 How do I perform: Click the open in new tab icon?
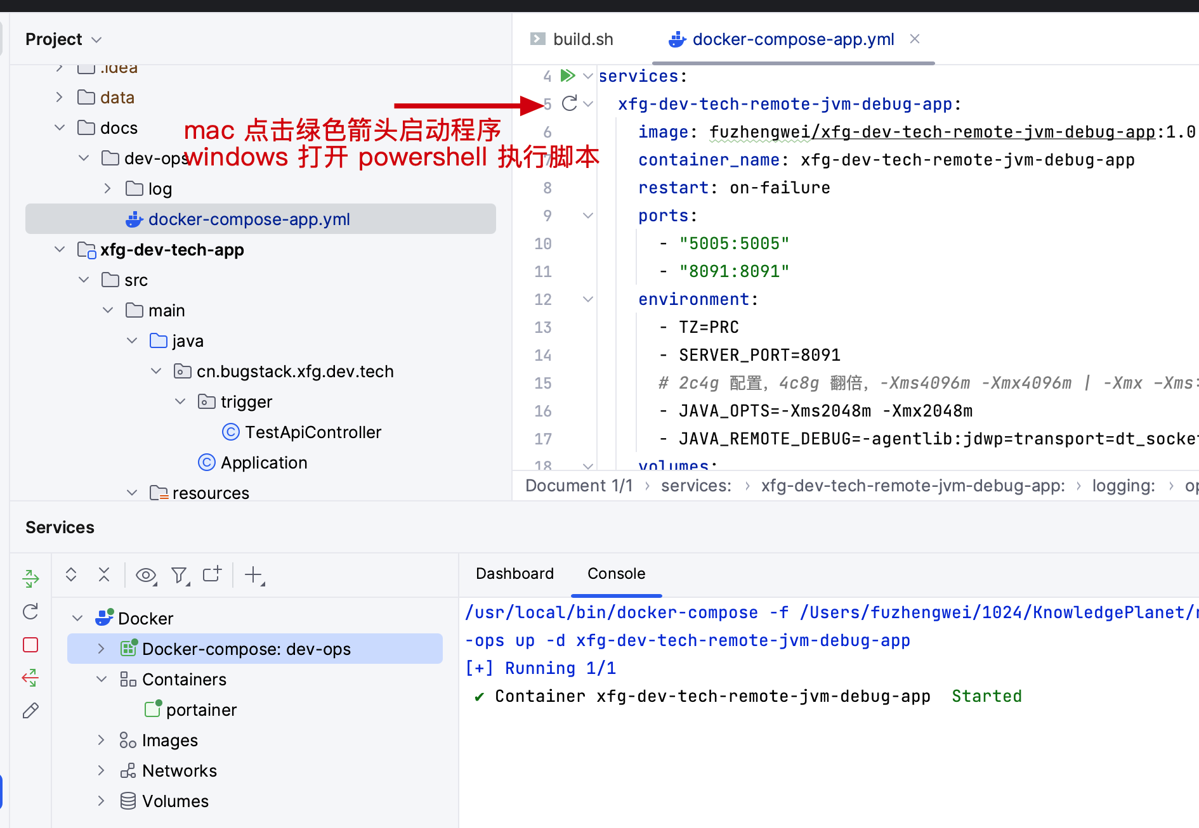212,574
